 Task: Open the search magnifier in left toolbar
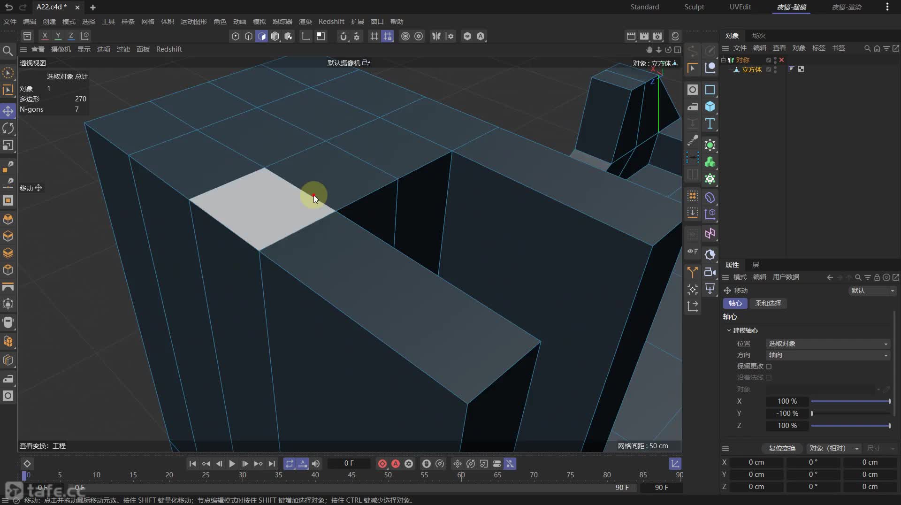pyautogui.click(x=8, y=51)
